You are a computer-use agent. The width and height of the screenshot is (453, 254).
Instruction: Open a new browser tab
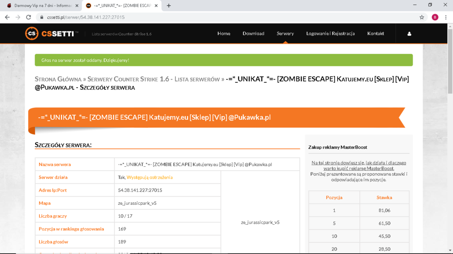(169, 5)
